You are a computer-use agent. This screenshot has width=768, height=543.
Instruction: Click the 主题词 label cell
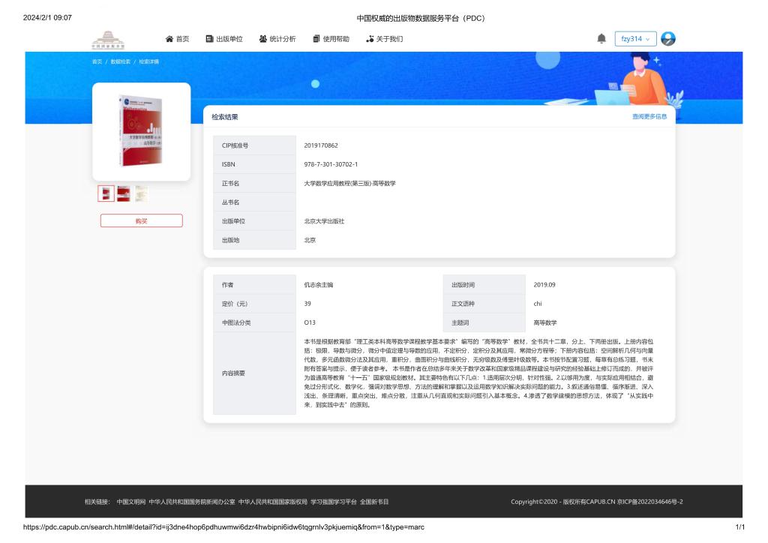tap(484, 322)
